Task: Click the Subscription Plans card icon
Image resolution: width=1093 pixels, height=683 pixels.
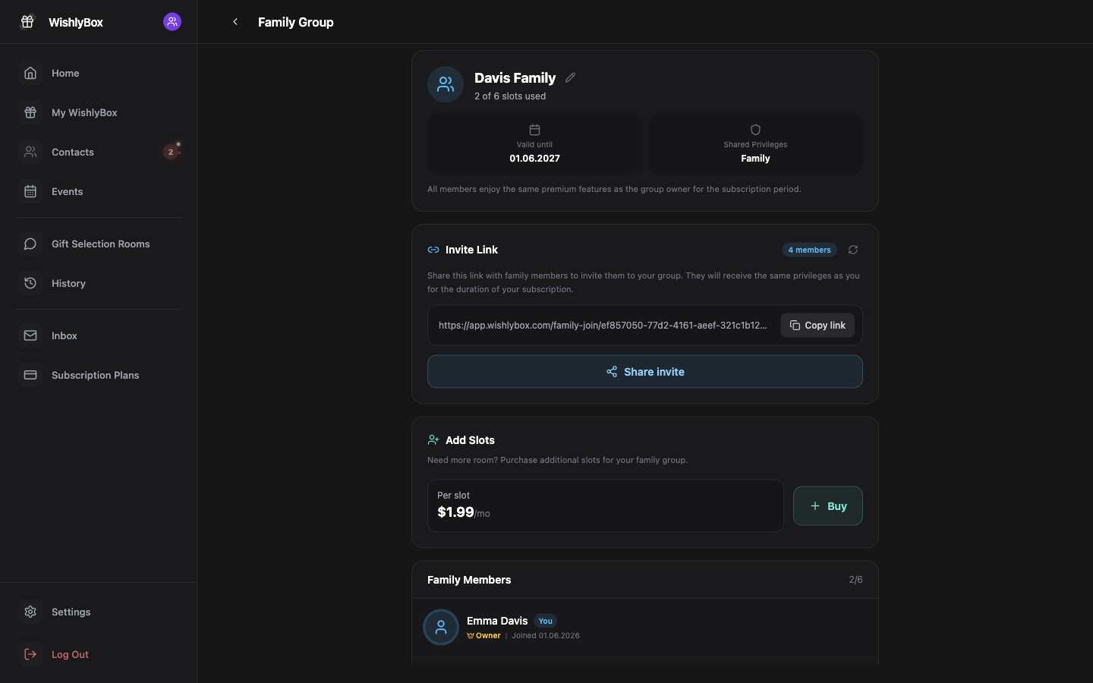Action: tap(30, 375)
